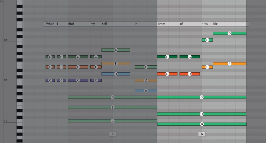Screen dimensions: 266x143
Task: Select the purple C note under 'When'
Action: 50,80
